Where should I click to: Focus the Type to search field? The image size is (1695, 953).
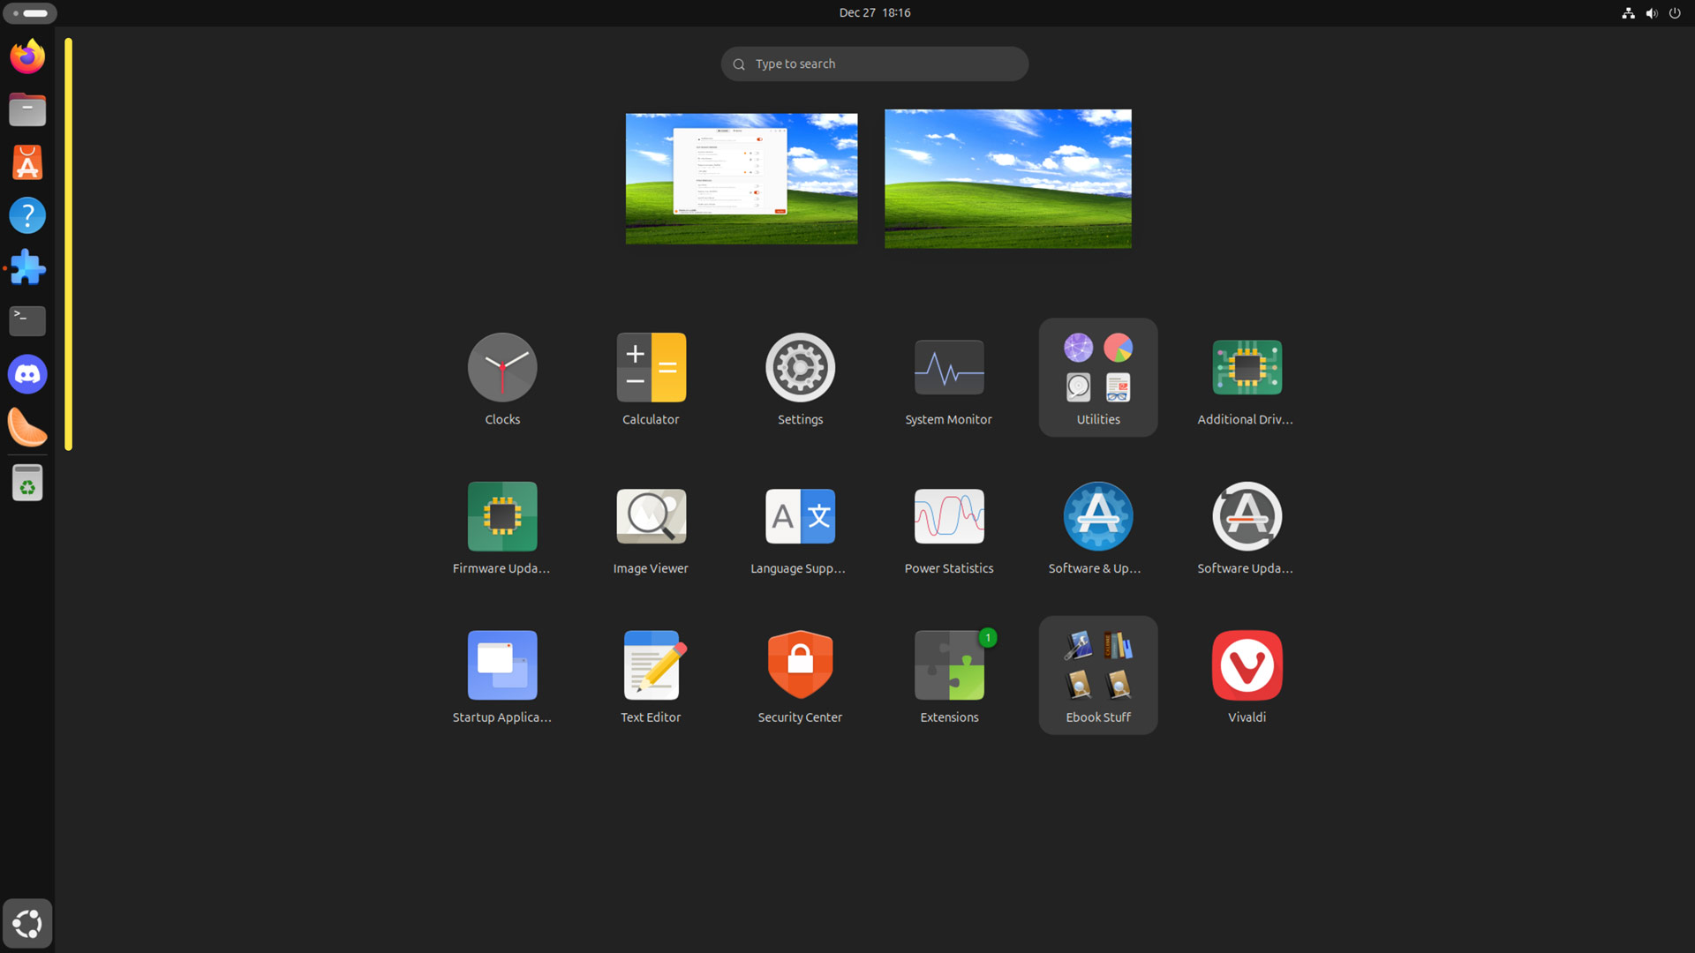pos(875,64)
